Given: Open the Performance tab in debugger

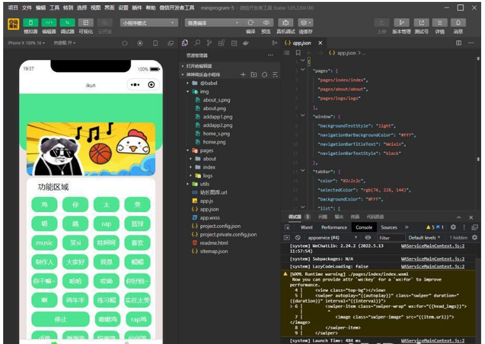Looking at the screenshot, I should (334, 227).
